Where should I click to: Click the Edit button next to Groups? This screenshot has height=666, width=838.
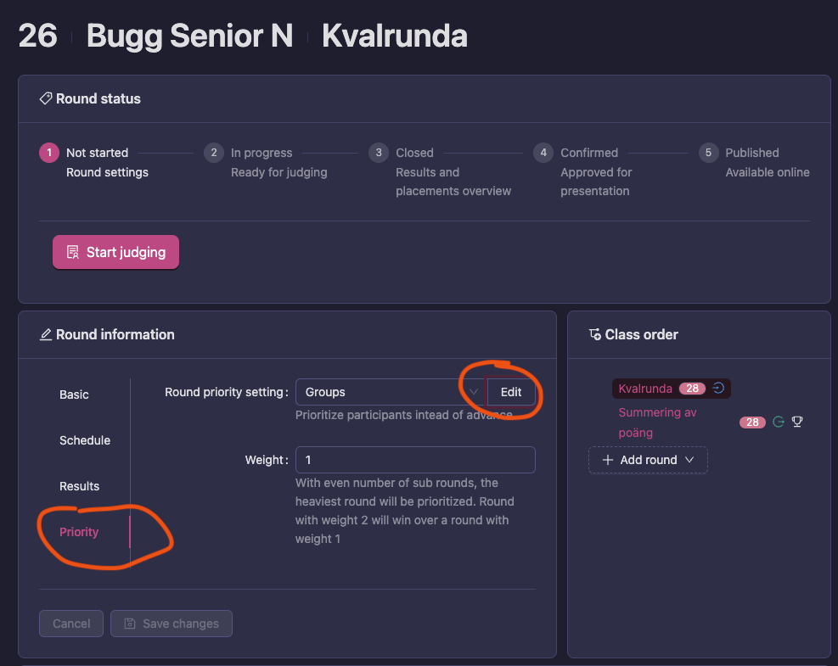[511, 392]
